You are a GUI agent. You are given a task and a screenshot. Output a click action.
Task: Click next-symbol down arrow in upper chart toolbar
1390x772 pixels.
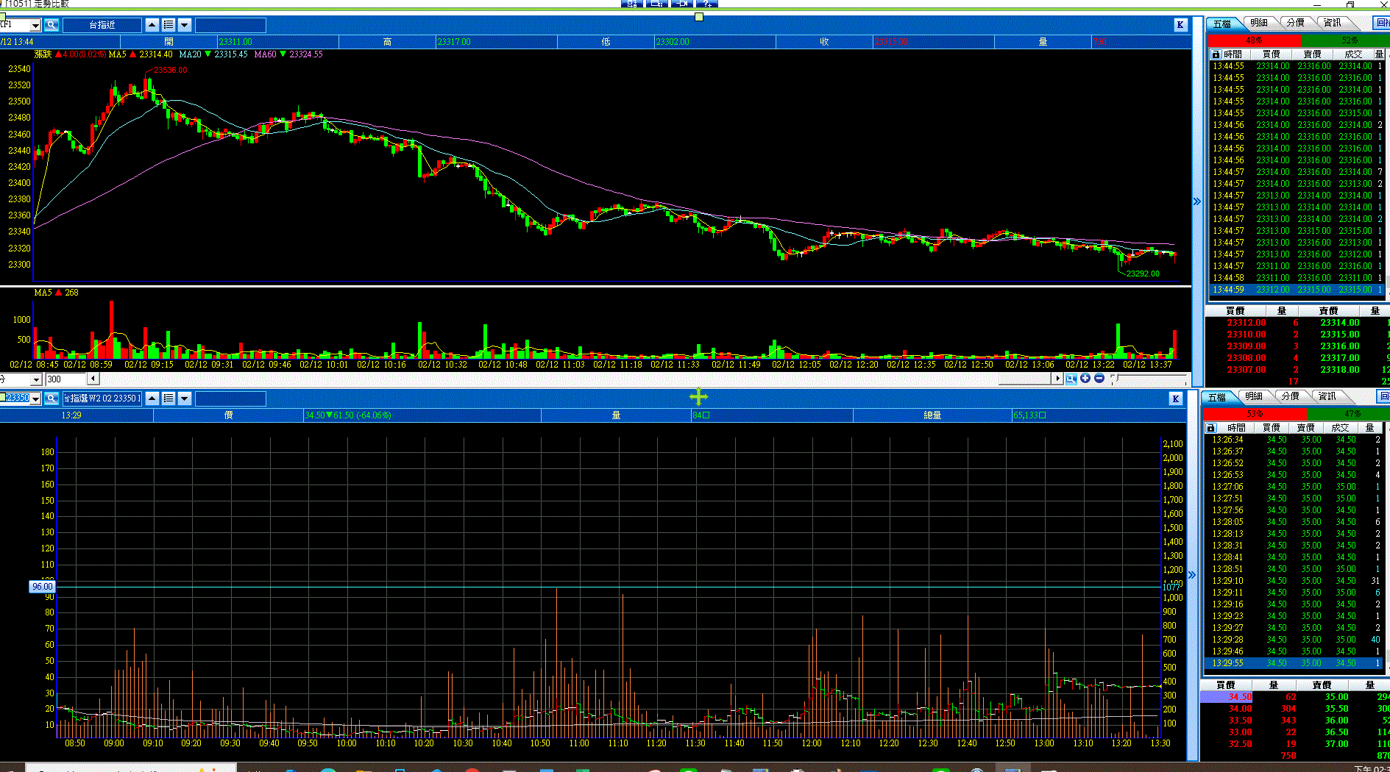point(185,25)
